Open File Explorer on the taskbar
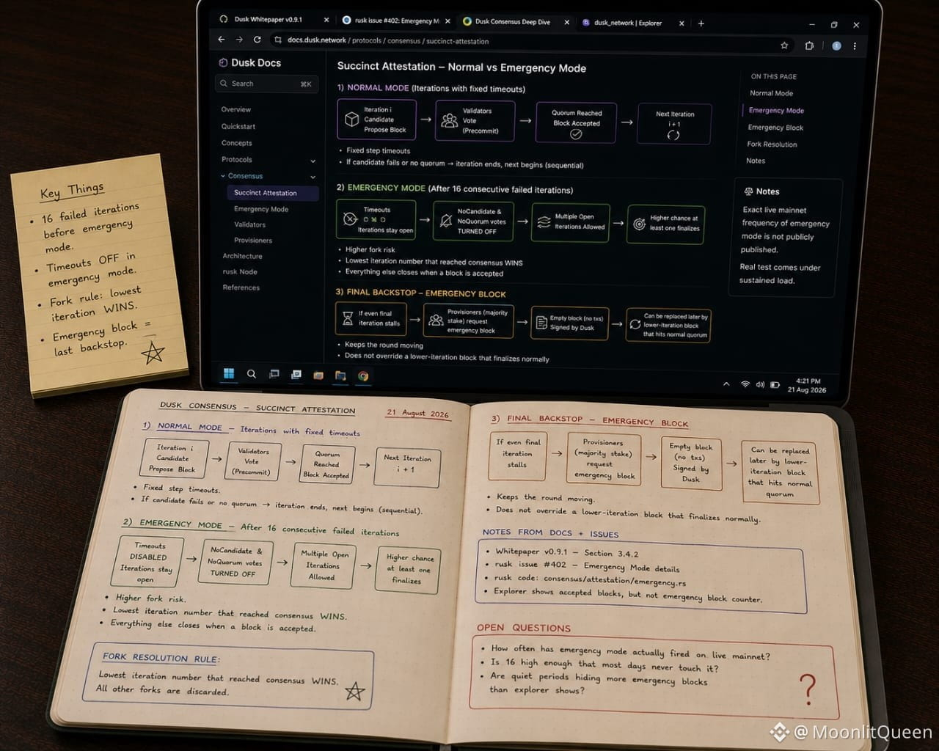 coord(340,375)
